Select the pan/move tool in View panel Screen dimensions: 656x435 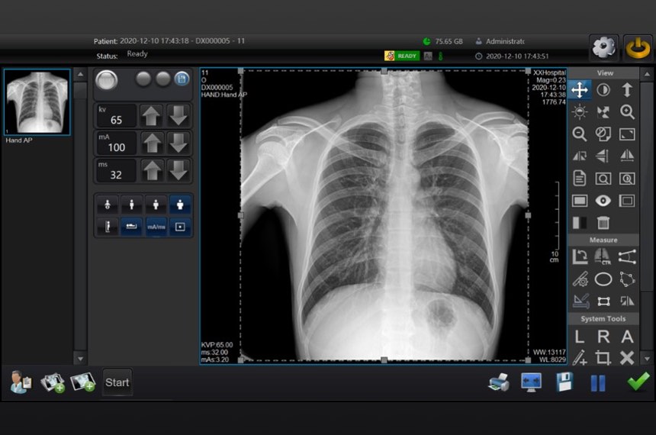580,90
